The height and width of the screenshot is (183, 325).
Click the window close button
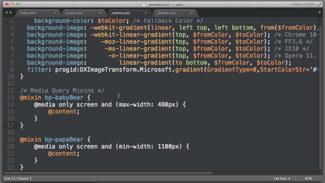tap(7, 4)
